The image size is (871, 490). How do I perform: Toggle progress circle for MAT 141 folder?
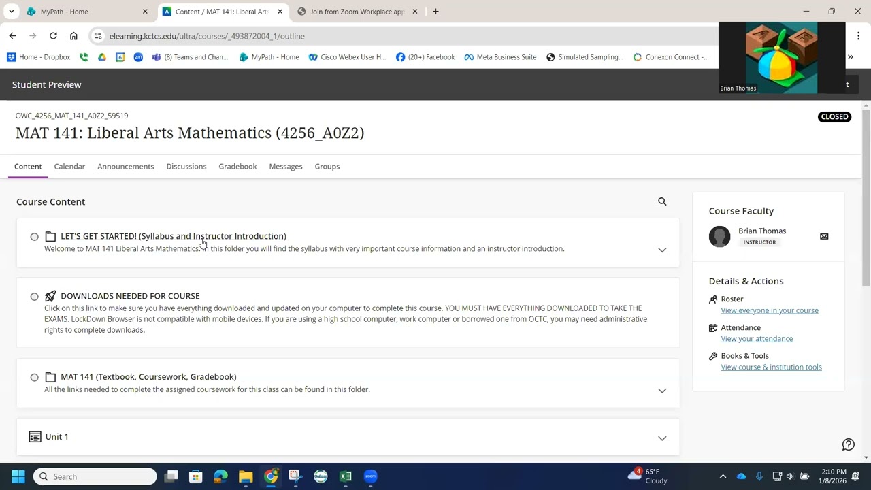(x=34, y=378)
